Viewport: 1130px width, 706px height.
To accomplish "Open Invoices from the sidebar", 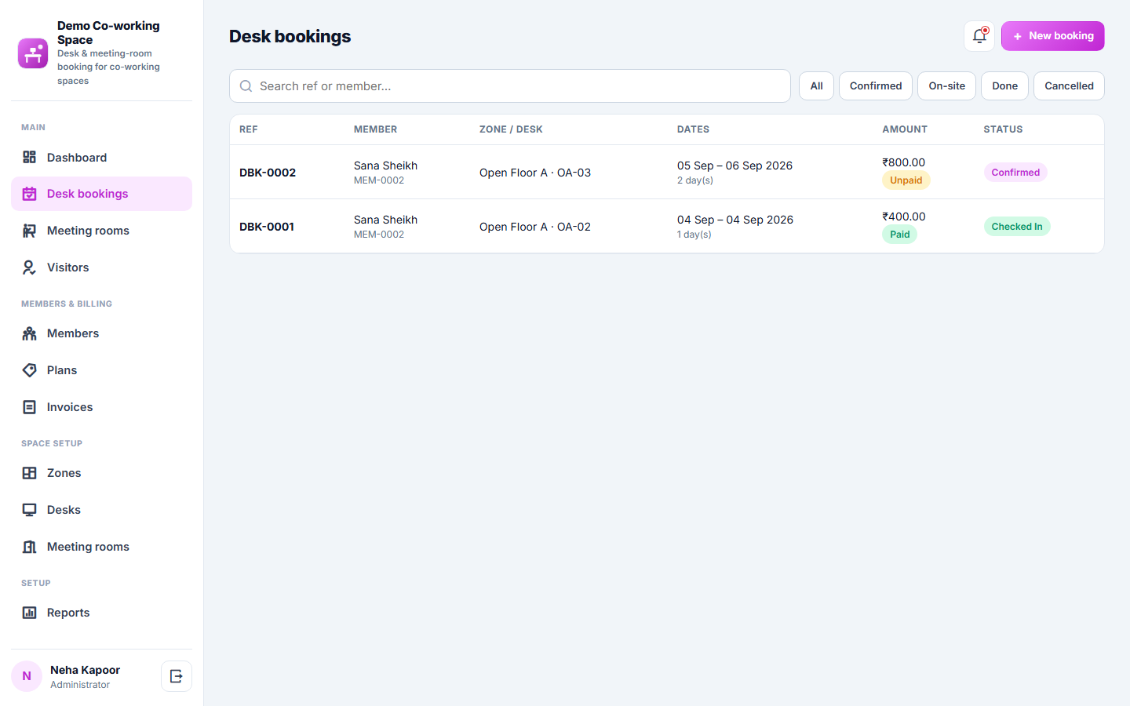I will click(102, 407).
